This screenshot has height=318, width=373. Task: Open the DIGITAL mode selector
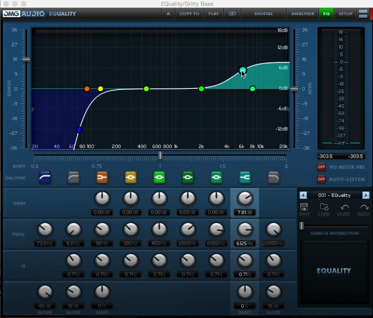(x=264, y=14)
